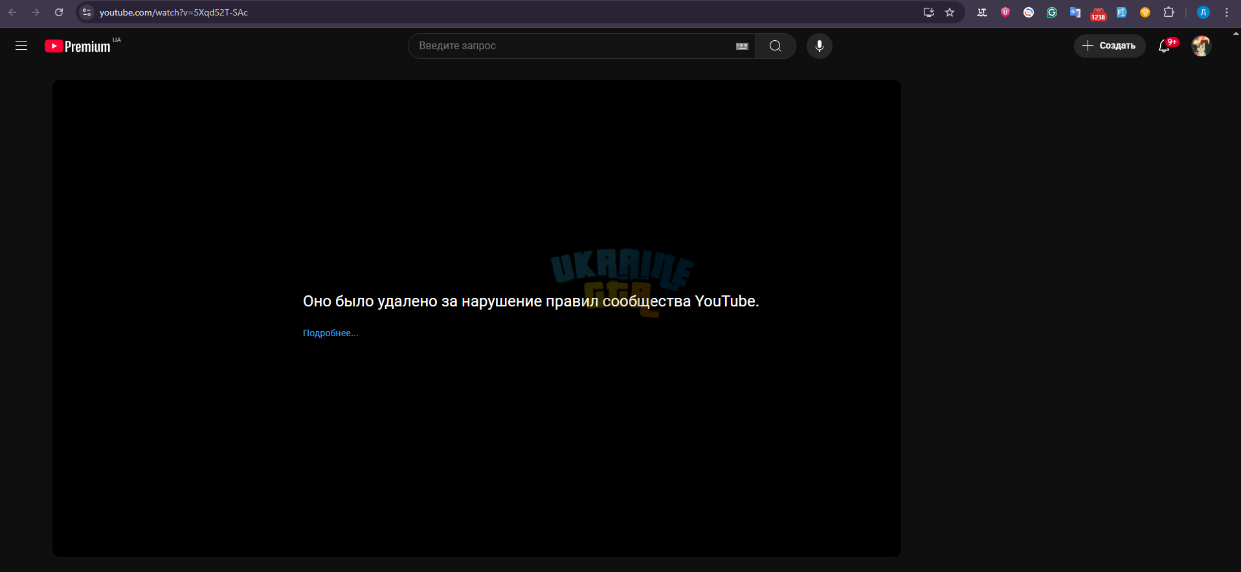Open the LanguageTool extension
This screenshot has width=1241, height=572.
tap(982, 12)
